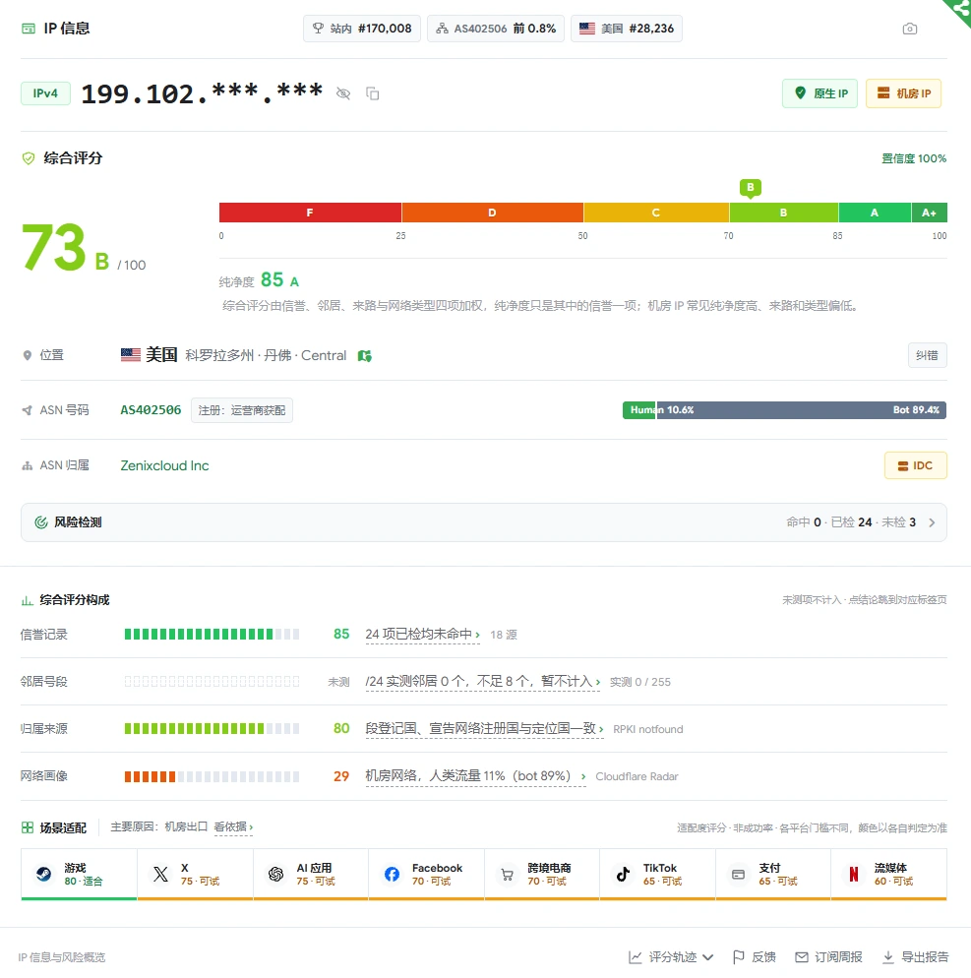Click the camera screenshot icon
Image resolution: width=971 pixels, height=978 pixels.
pos(910,29)
